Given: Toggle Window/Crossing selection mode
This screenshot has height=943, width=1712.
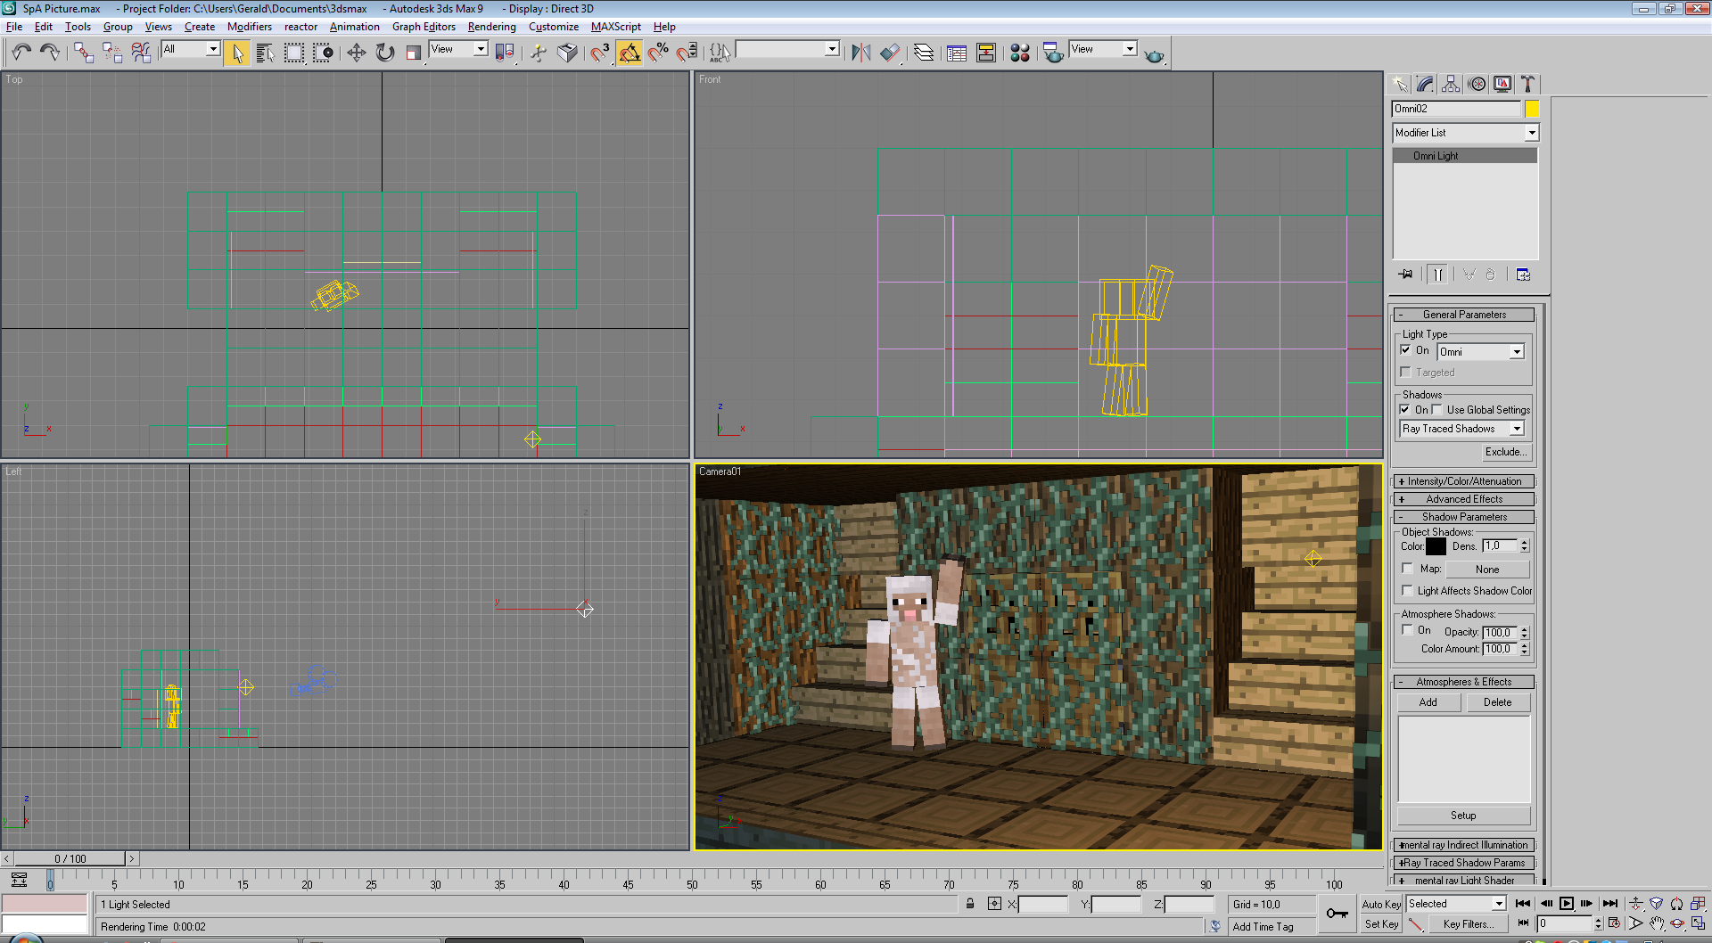Looking at the screenshot, I should [323, 53].
